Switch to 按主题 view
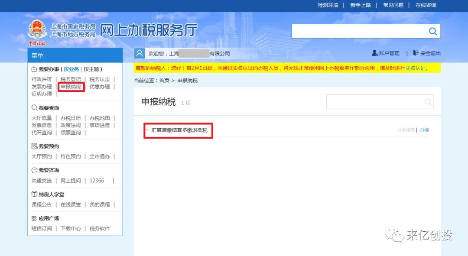Viewport: 468px width, 256px height. [91, 69]
